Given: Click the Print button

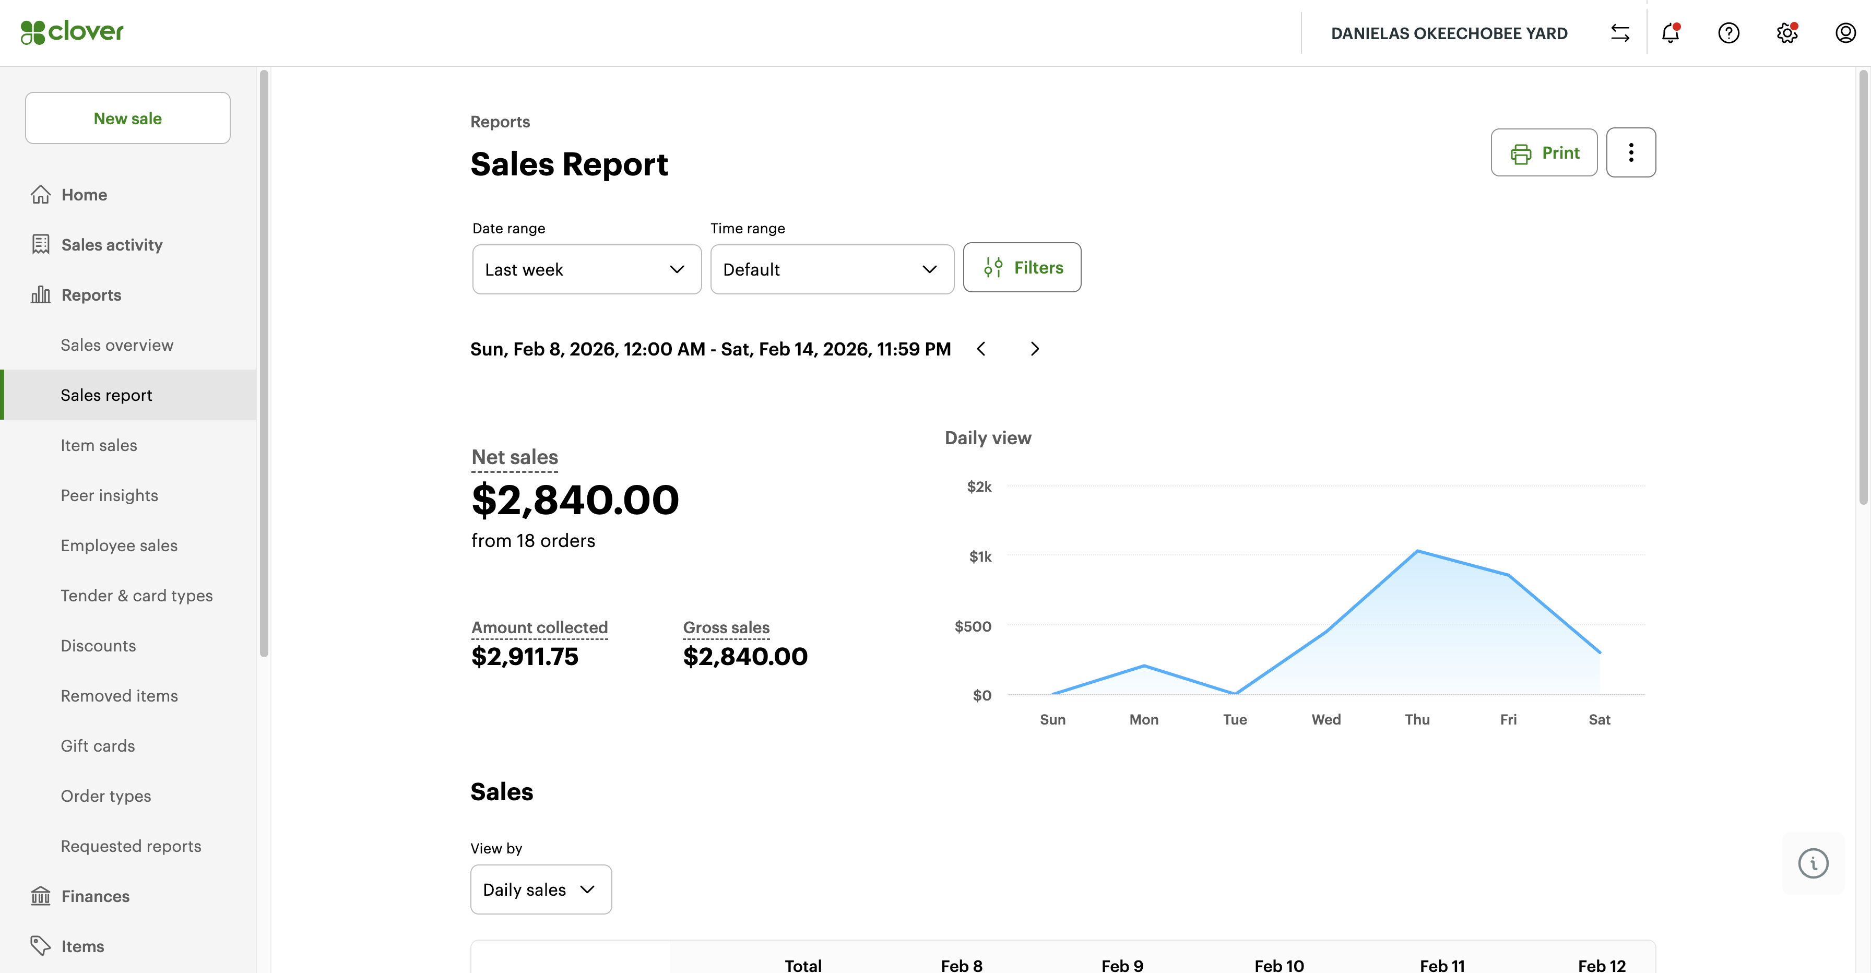Looking at the screenshot, I should pos(1544,152).
